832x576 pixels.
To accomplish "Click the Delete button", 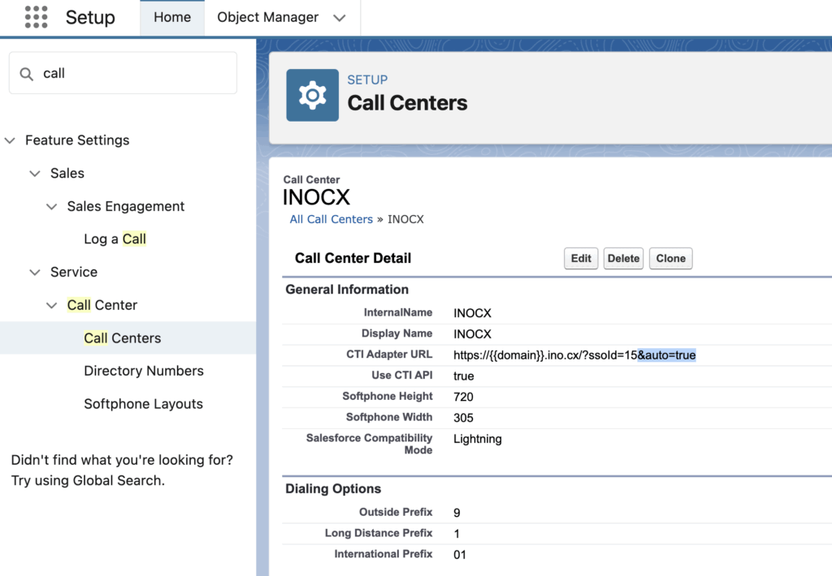I will click(x=623, y=259).
